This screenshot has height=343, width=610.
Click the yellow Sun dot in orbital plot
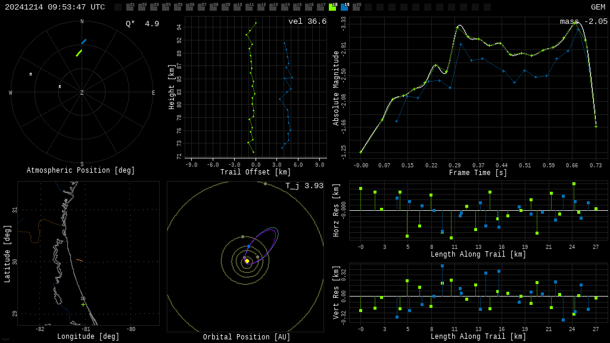point(247,261)
